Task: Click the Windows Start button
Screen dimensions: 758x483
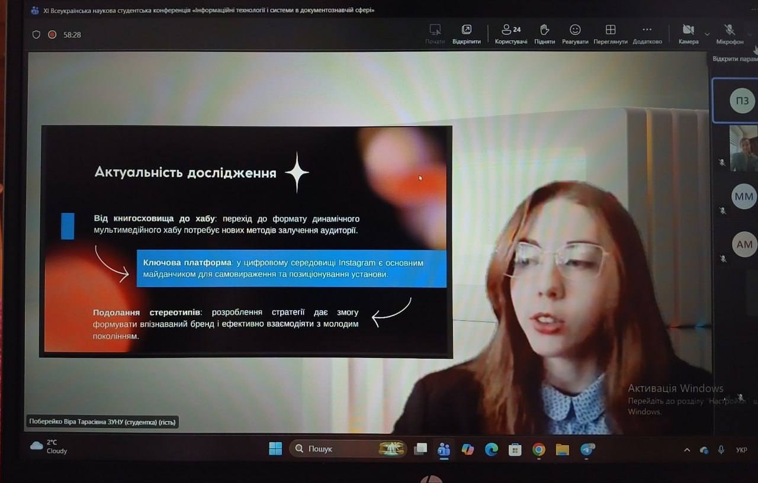Action: [275, 449]
